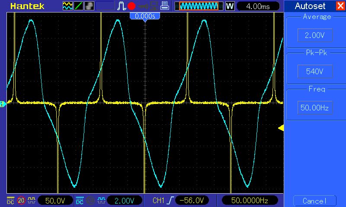The image size is (346, 207).
Task: Click the W window mode icon
Action: tap(230, 6)
